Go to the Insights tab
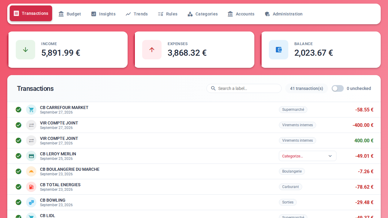 pos(103,14)
